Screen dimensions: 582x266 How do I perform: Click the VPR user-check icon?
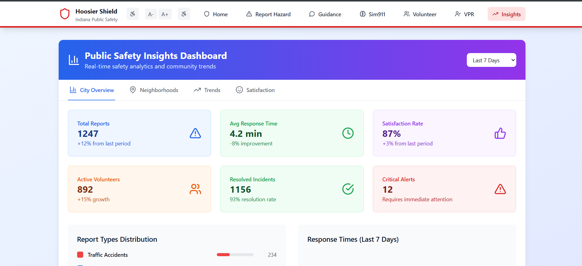tap(458, 14)
